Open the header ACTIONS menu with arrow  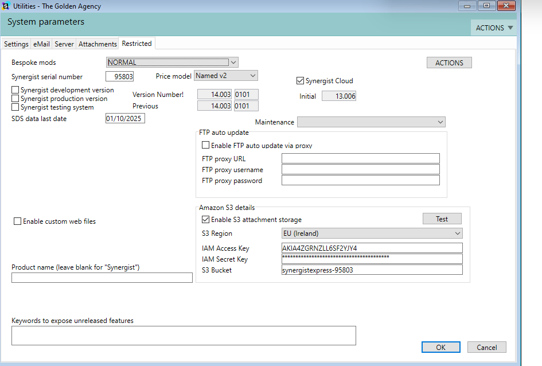pos(494,28)
